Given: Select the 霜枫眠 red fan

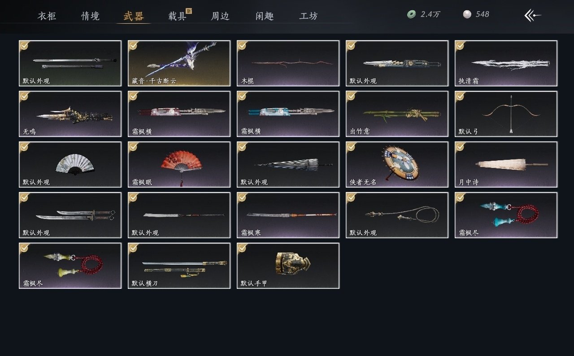Looking at the screenshot, I should (179, 164).
